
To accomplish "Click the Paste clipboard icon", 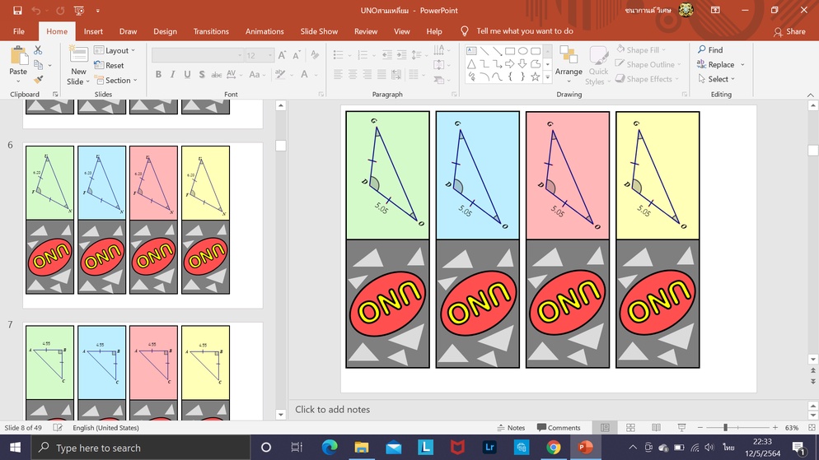I will pos(18,56).
